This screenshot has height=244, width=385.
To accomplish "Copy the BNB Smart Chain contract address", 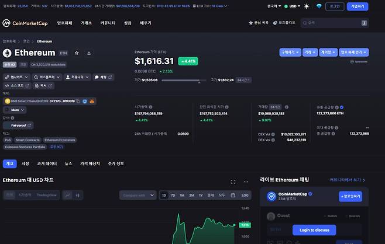I will pos(78,101).
